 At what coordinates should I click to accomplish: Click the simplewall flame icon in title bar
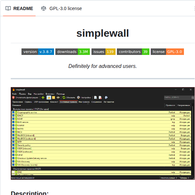(x=14, y=90)
